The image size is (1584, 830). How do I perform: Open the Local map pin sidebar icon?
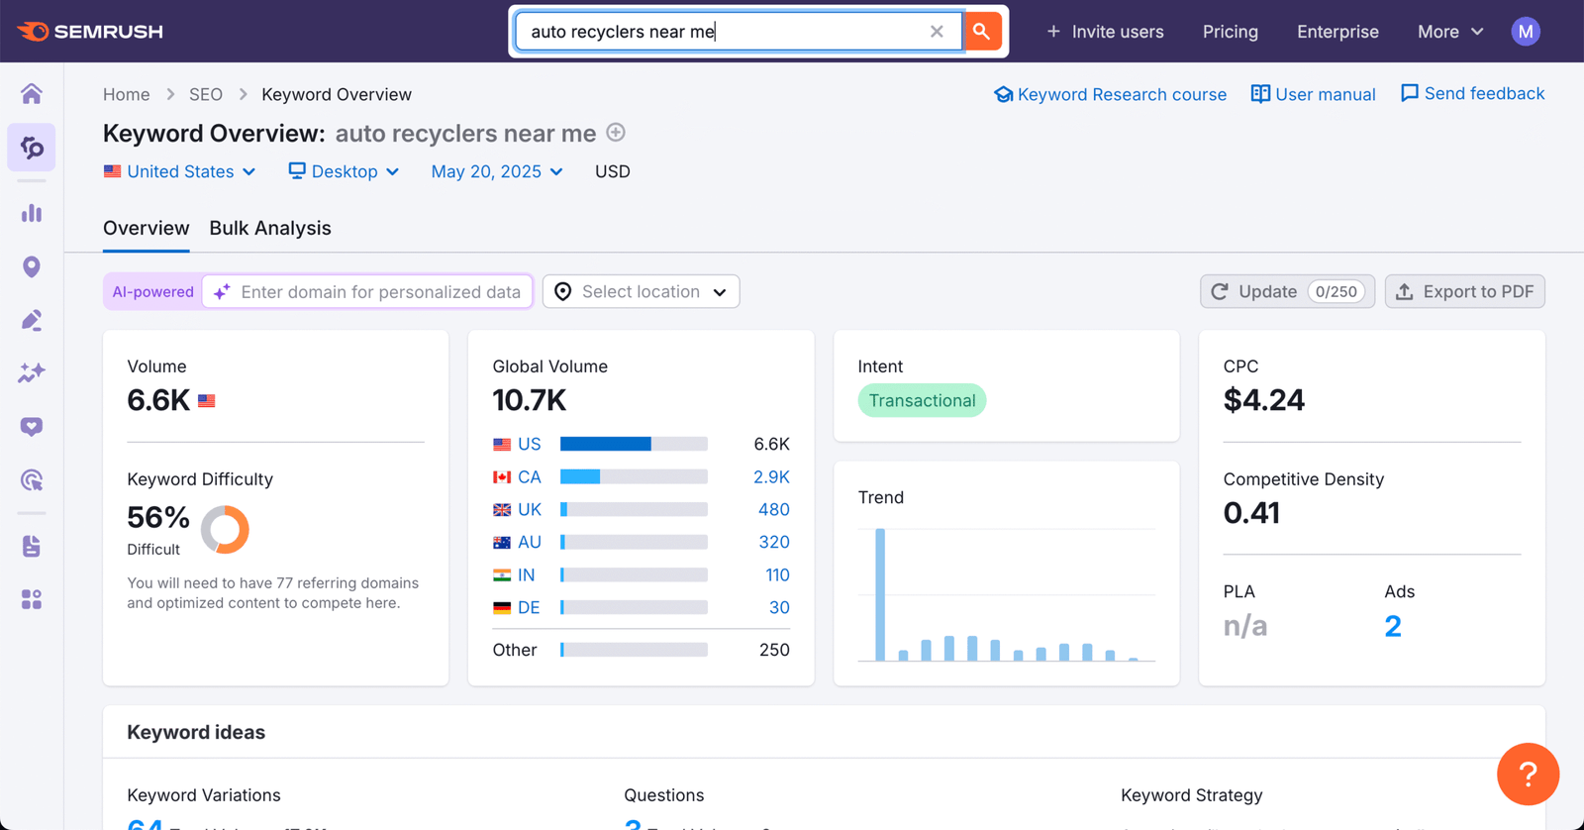(x=32, y=266)
